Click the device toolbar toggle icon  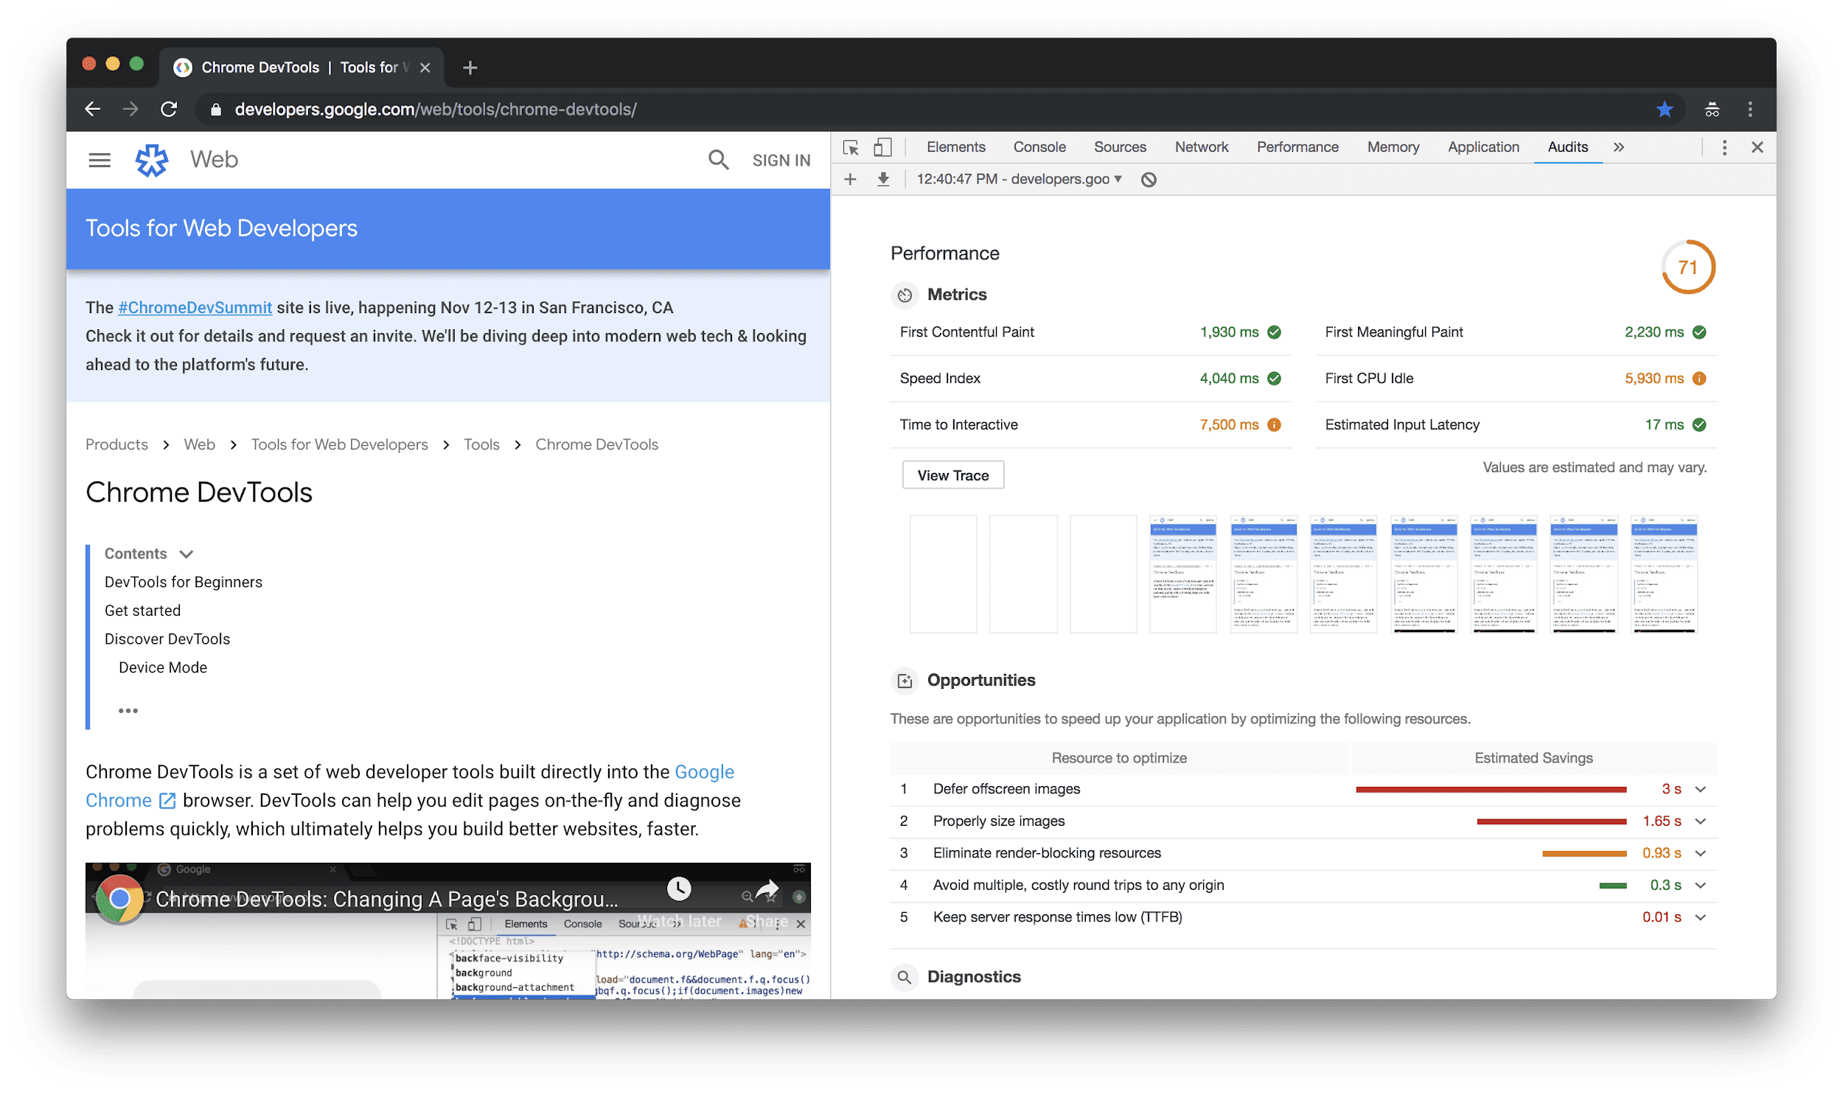[x=882, y=146]
